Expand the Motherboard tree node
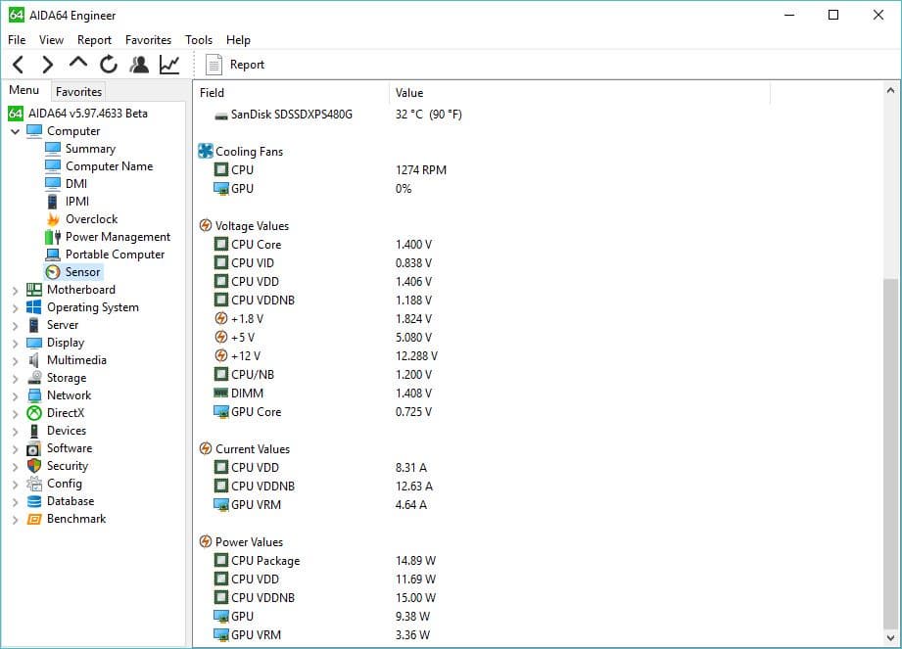The image size is (902, 649). 16,291
